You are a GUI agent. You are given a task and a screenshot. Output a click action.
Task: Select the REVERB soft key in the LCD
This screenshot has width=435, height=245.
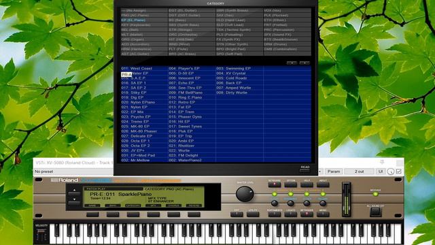(x=194, y=206)
